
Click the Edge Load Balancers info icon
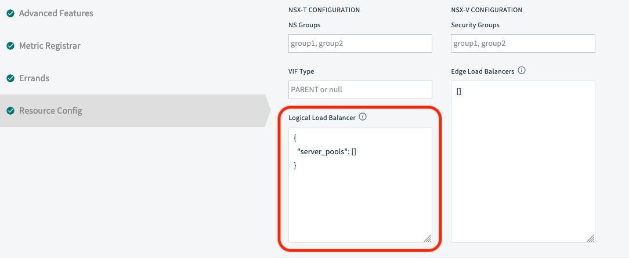point(522,71)
